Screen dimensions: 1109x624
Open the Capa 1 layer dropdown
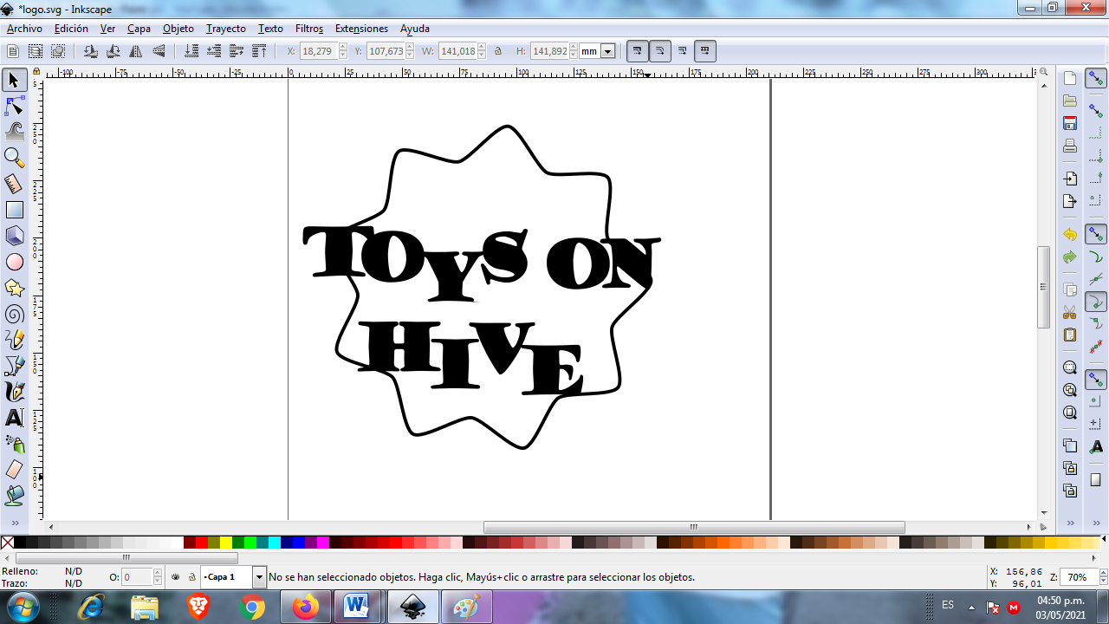[x=258, y=576]
